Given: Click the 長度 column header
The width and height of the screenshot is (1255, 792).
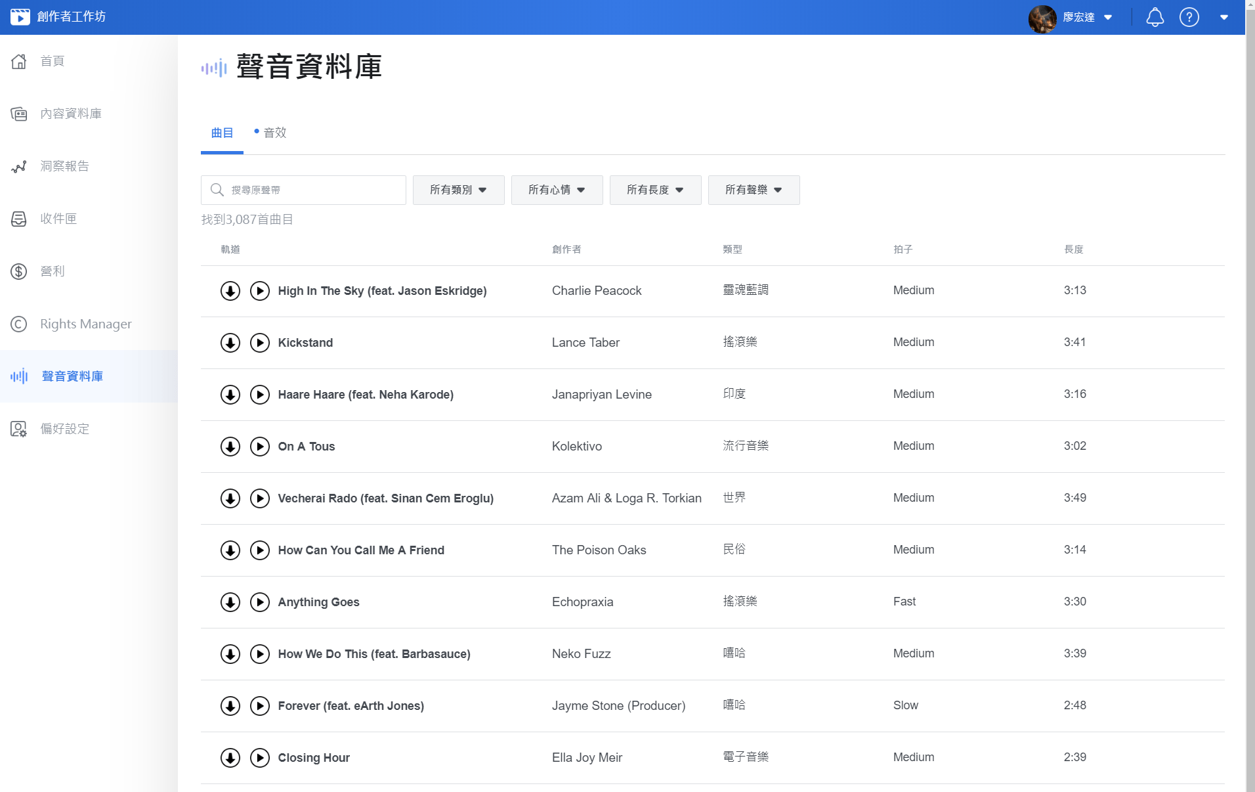Looking at the screenshot, I should coord(1074,250).
